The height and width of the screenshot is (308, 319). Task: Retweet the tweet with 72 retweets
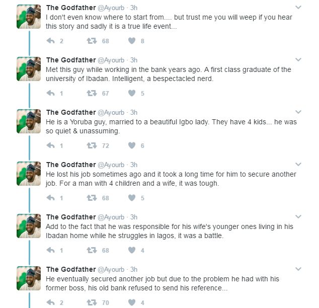coord(92,145)
